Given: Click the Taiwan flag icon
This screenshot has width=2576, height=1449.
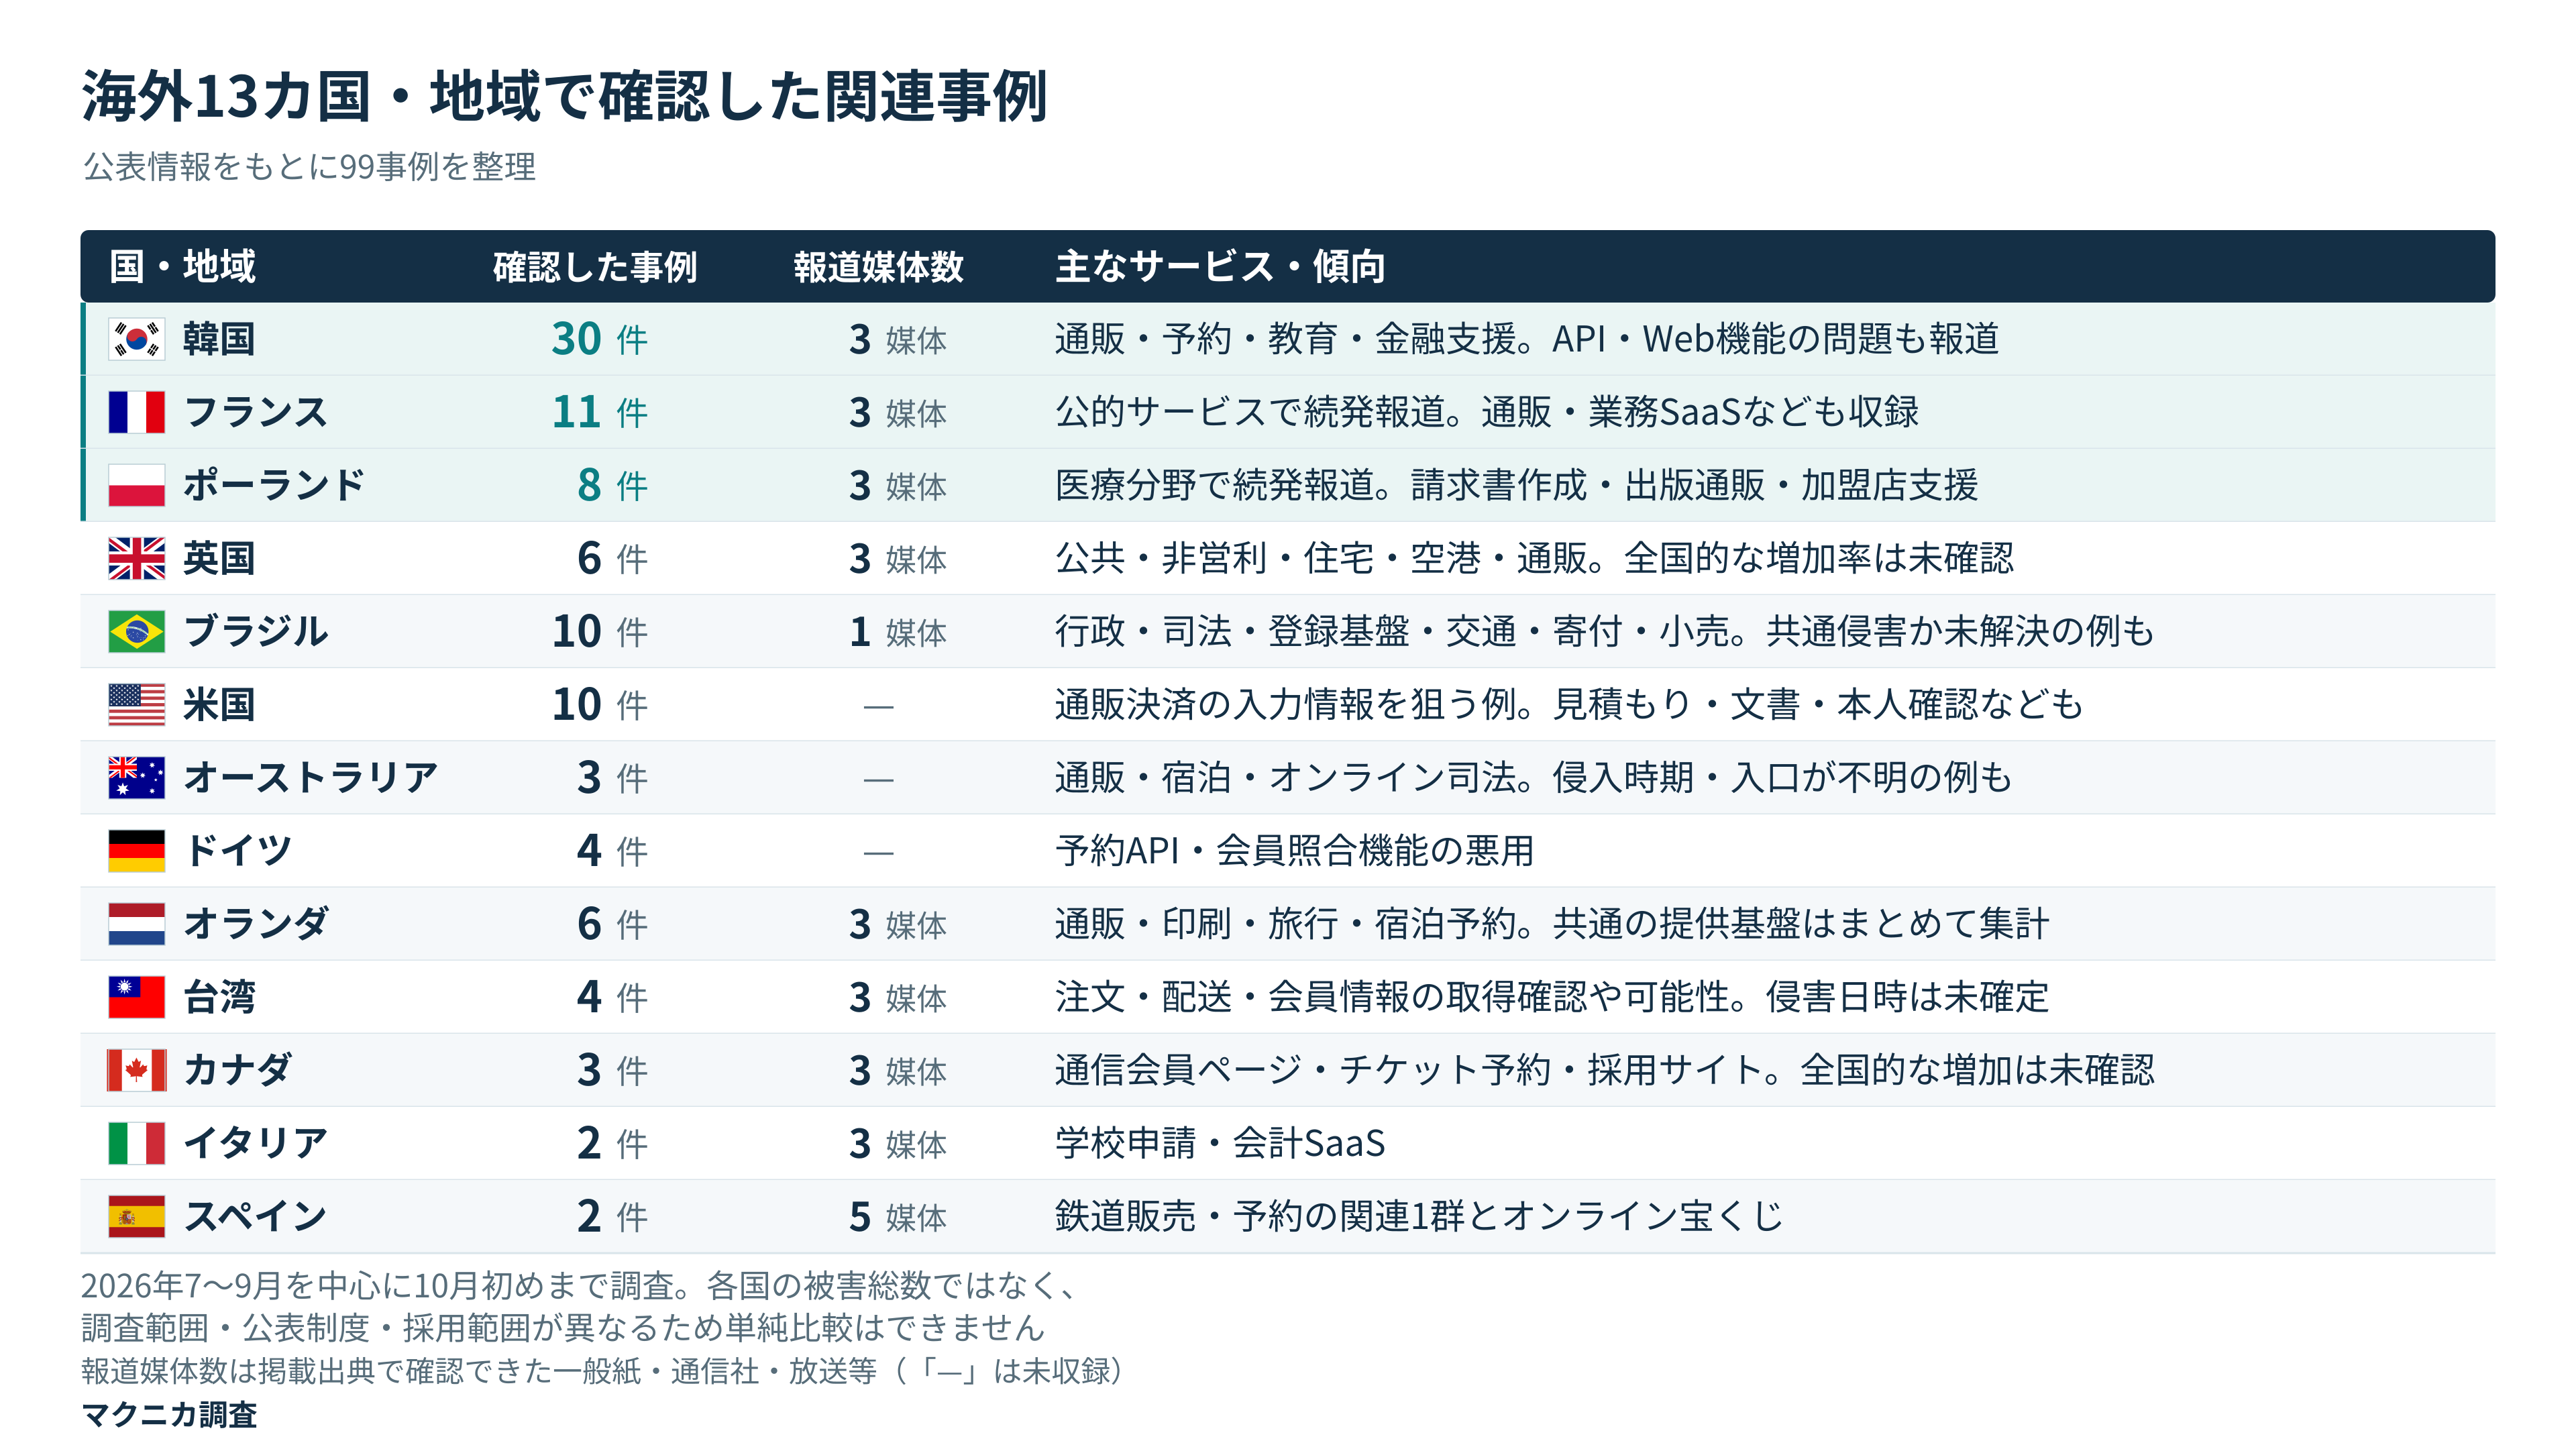Looking at the screenshot, I should click(137, 996).
